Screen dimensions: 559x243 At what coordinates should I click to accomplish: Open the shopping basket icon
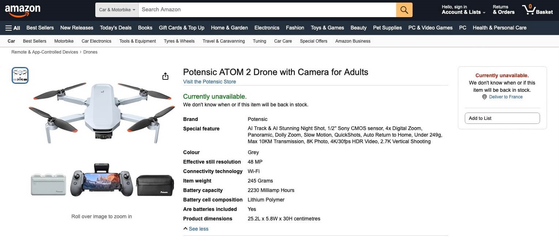537,9
